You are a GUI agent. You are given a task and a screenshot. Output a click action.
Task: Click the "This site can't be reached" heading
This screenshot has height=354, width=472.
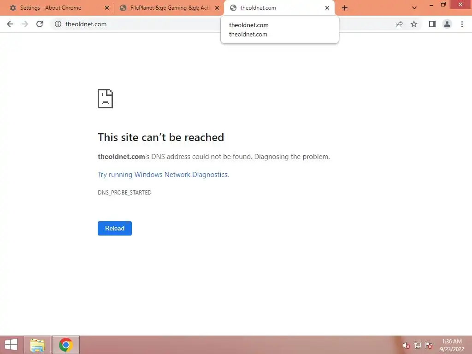(161, 137)
